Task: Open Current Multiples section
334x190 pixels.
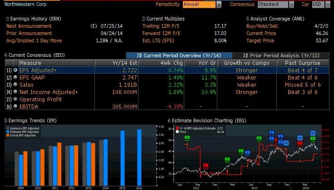Action: pos(163,19)
